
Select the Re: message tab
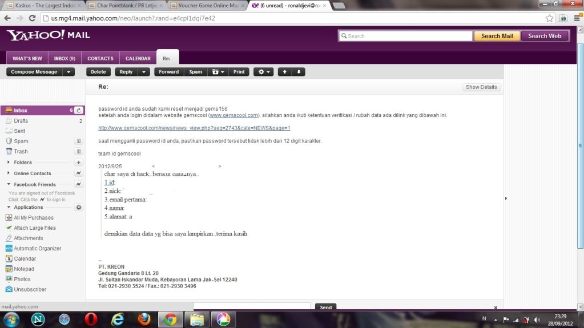coord(167,58)
